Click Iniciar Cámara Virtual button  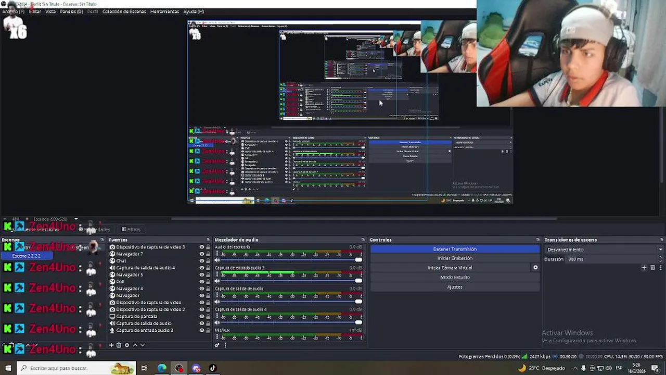click(450, 268)
